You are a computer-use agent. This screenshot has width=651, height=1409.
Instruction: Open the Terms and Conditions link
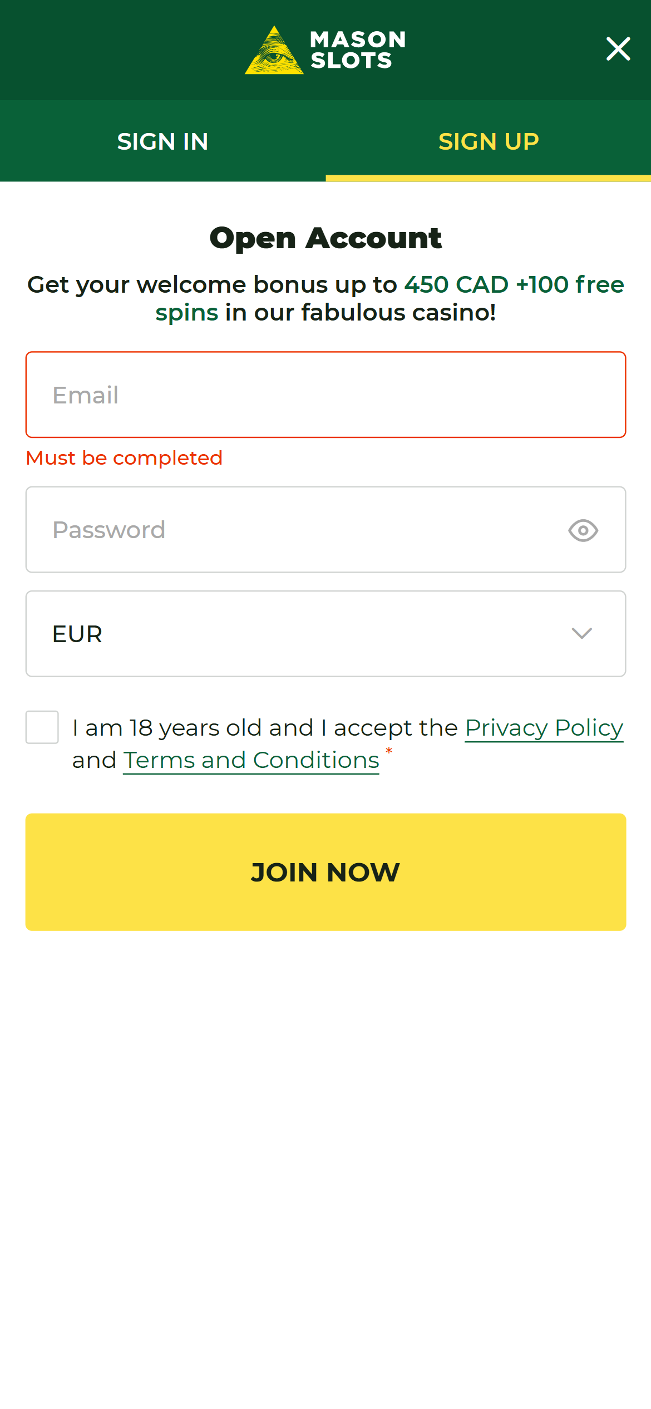pyautogui.click(x=251, y=760)
